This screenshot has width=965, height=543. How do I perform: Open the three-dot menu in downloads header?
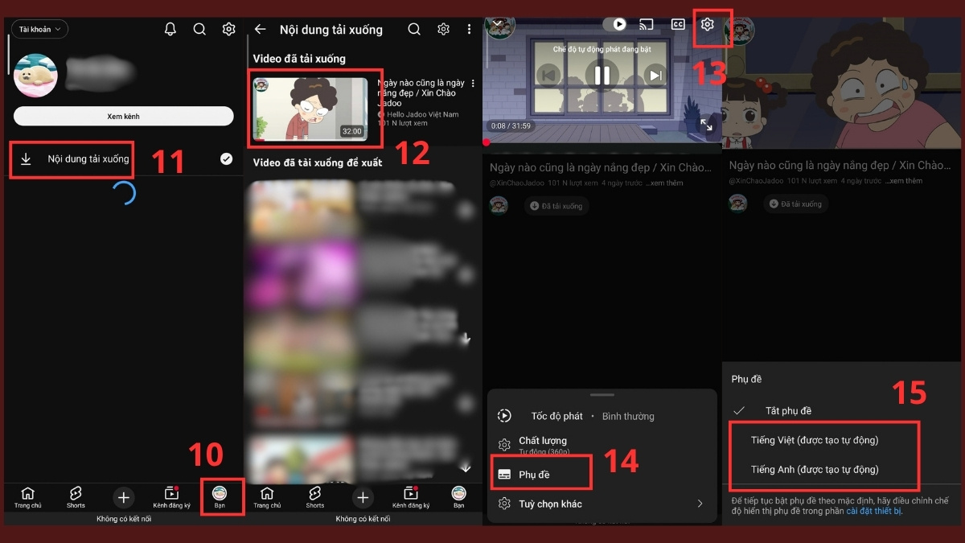(470, 29)
